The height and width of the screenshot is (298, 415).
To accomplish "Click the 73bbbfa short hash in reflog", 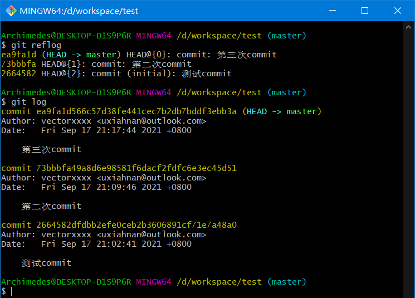I will point(18,64).
